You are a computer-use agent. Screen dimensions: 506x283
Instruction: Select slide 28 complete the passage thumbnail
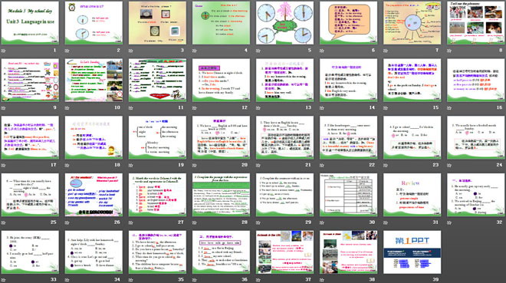pyautogui.click(x=221, y=195)
